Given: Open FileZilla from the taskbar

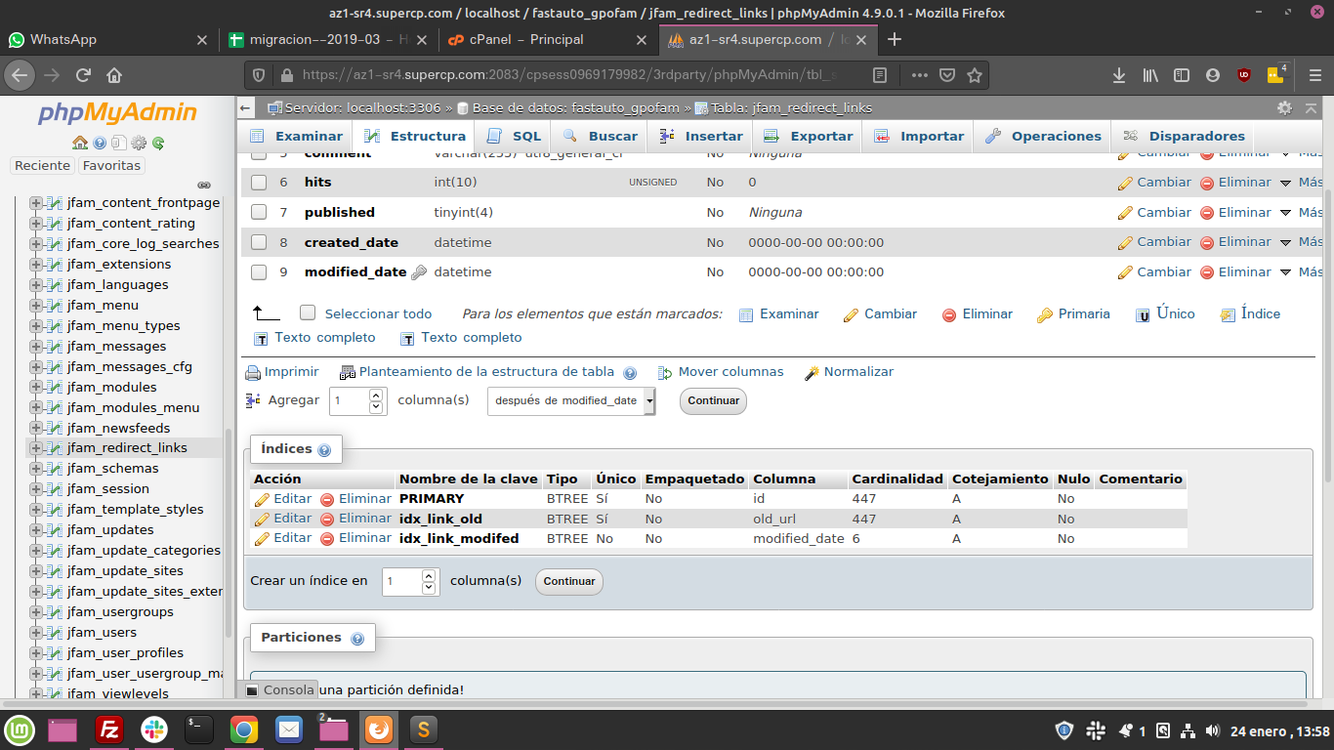Looking at the screenshot, I should 109,729.
